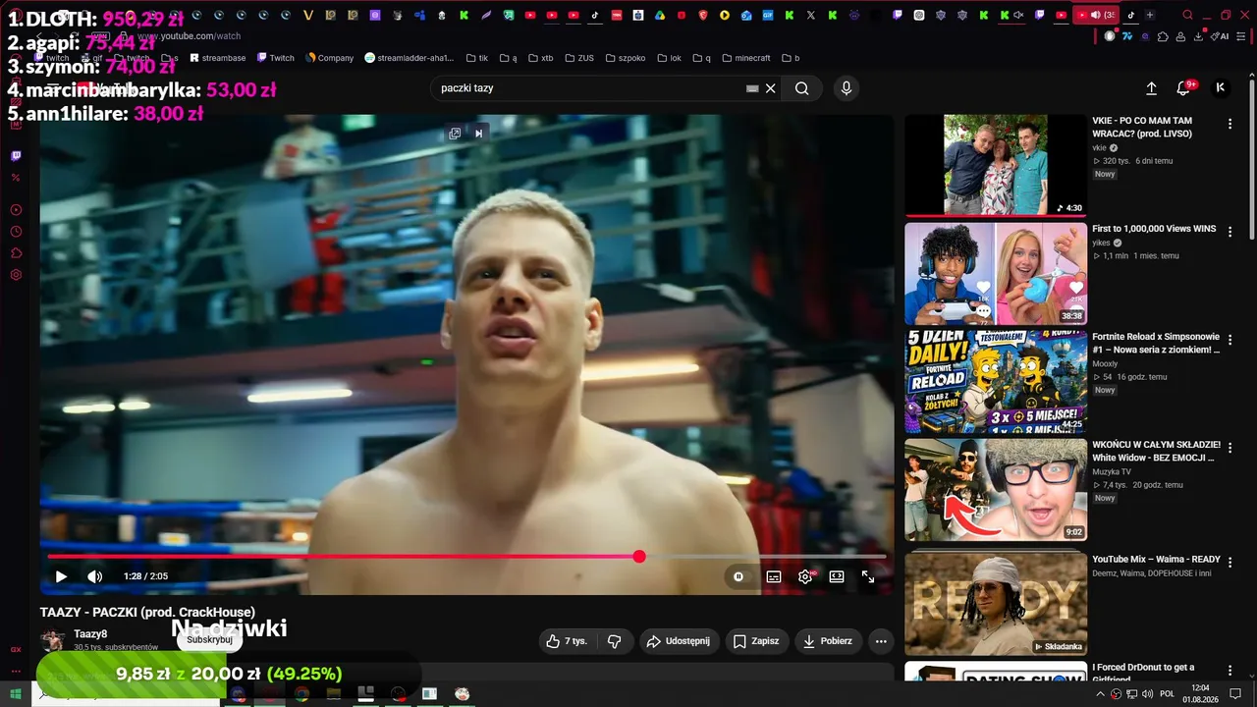This screenshot has width=1257, height=707.
Task: Subscribe with the Subskrybuj button
Action: tap(209, 639)
